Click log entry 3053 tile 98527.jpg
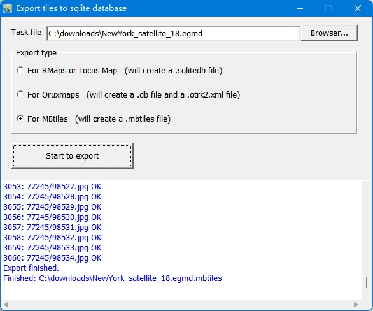 (x=52, y=187)
